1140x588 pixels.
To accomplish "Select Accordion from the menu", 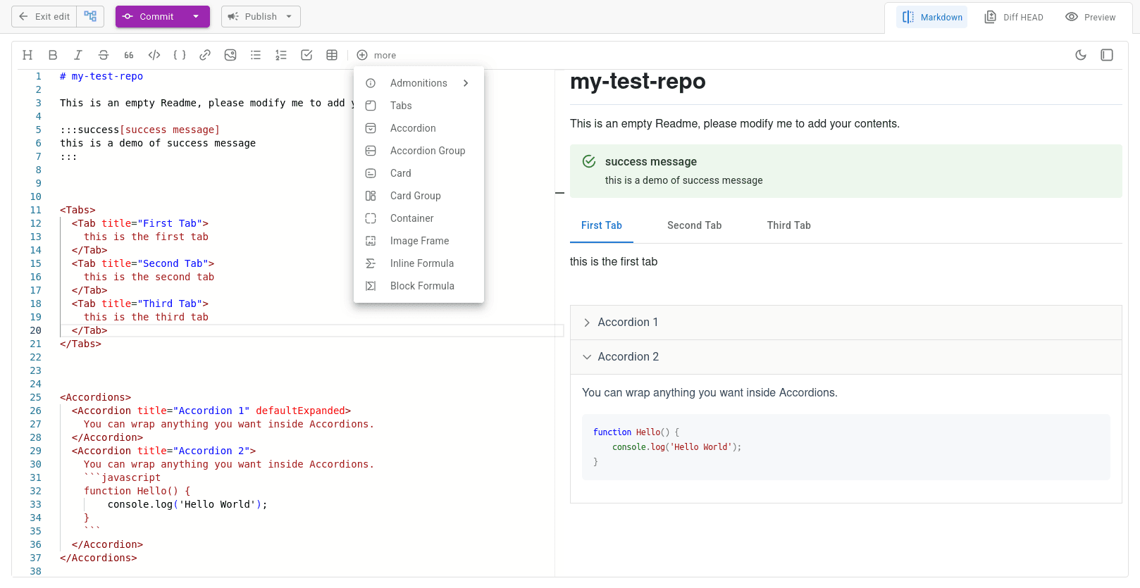I will [x=419, y=128].
